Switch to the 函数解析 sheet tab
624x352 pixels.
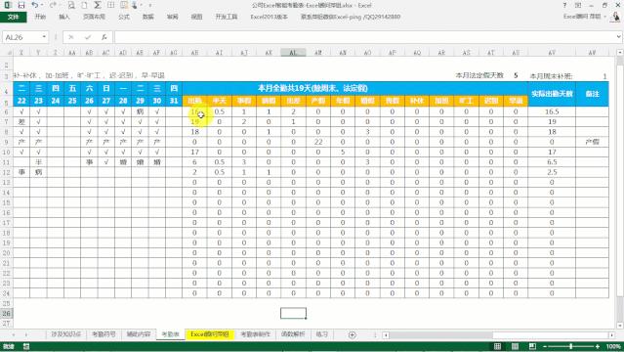point(293,334)
